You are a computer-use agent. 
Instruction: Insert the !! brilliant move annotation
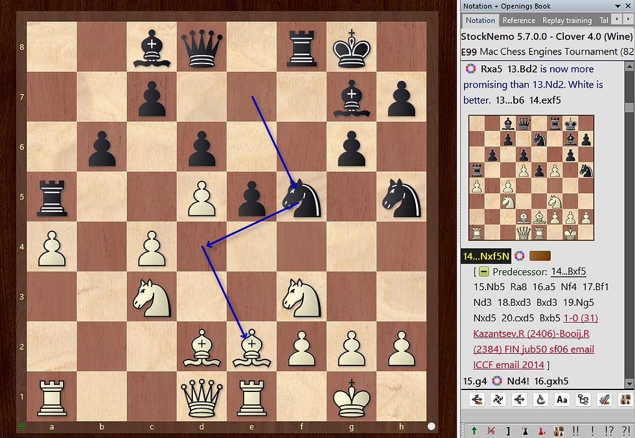click(x=575, y=431)
